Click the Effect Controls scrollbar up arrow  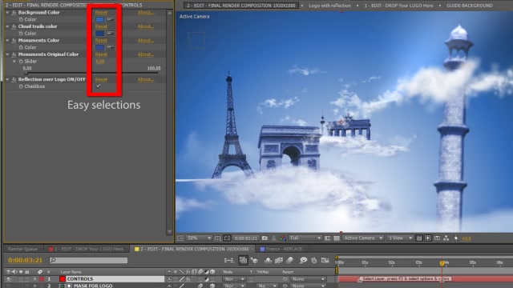coord(169,13)
